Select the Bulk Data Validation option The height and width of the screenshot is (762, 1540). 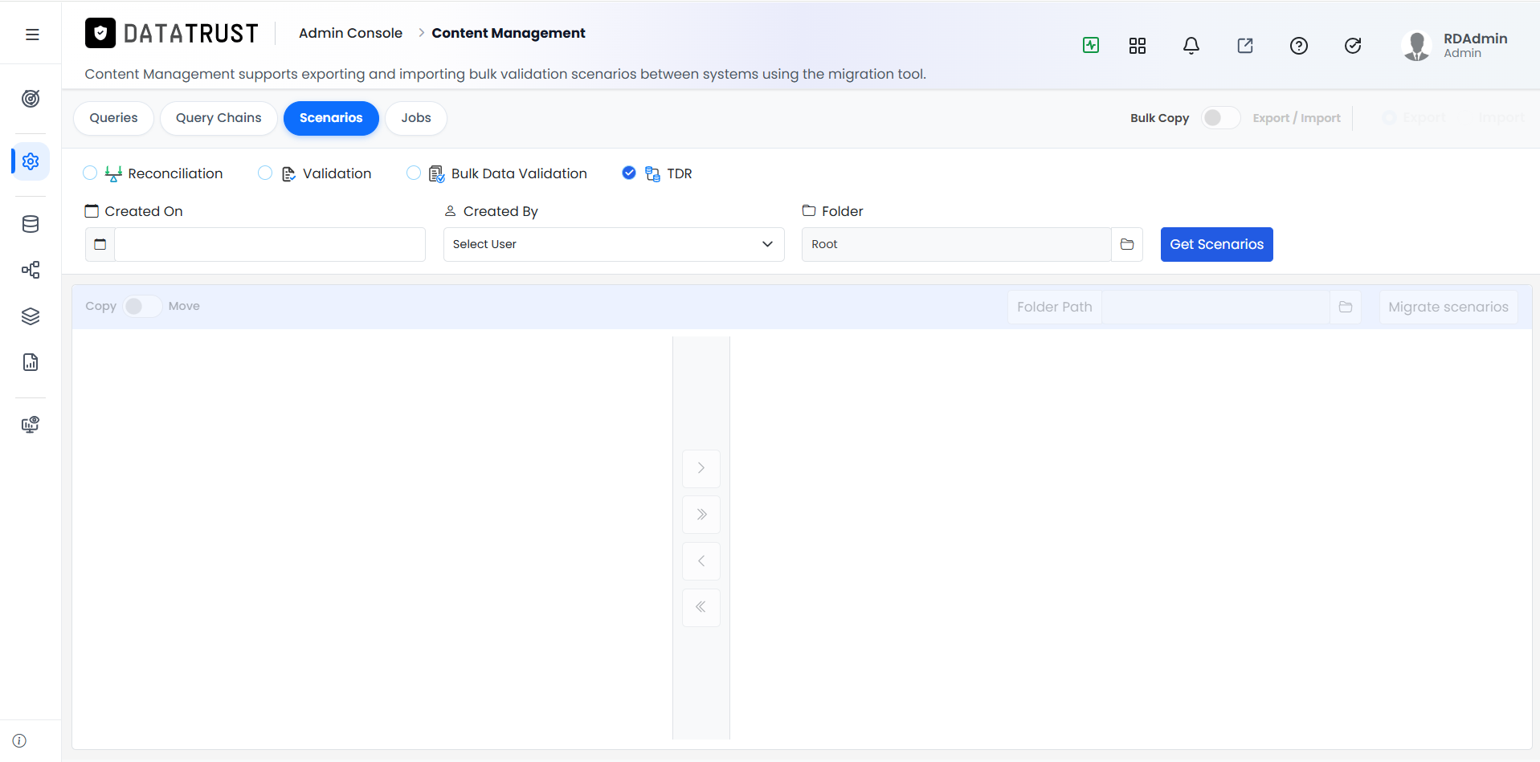coord(413,173)
